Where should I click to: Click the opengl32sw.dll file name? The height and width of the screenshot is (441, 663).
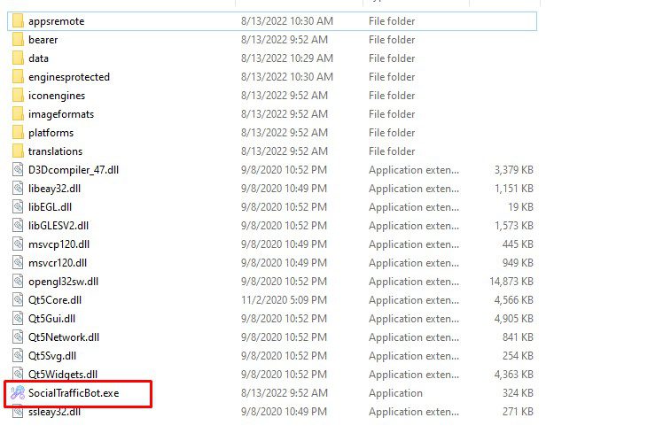(64, 282)
